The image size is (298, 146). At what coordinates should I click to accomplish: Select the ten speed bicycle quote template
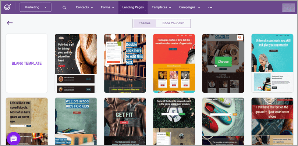click(x=26, y=121)
